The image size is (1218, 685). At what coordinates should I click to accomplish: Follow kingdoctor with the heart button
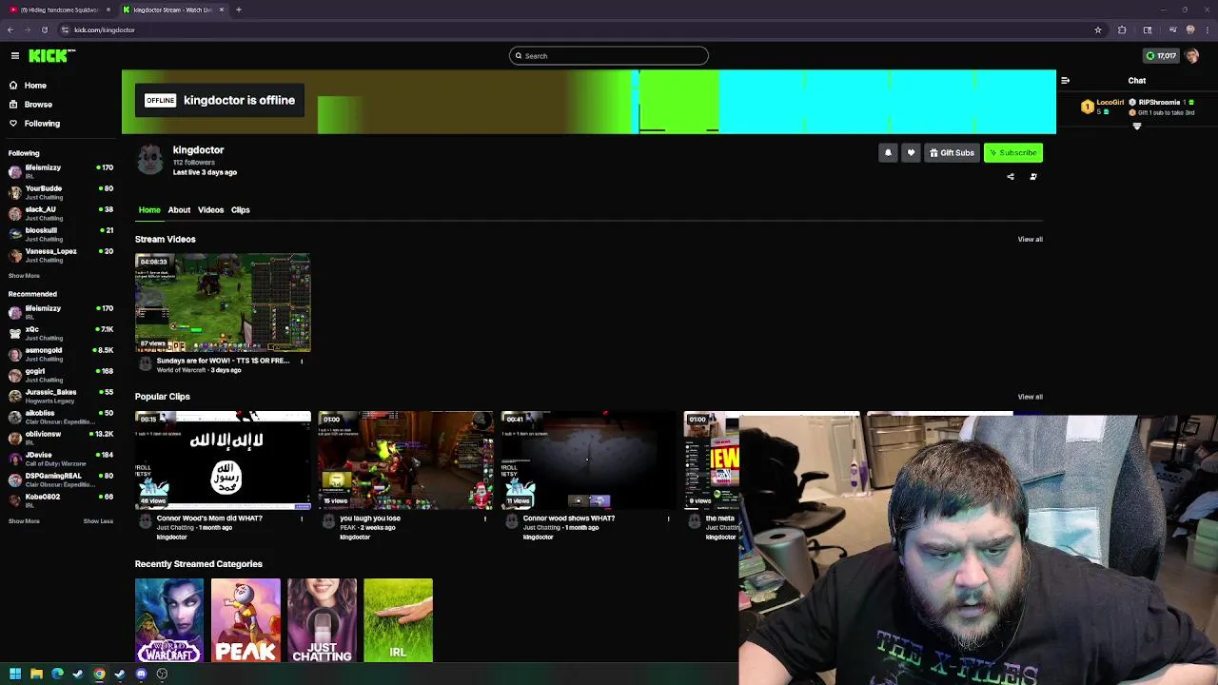click(911, 153)
